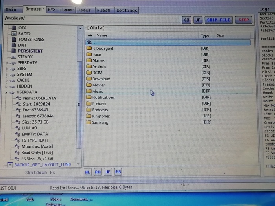This screenshot has width=275, height=206.
Task: Open the Settings tab
Action: pos(126,11)
